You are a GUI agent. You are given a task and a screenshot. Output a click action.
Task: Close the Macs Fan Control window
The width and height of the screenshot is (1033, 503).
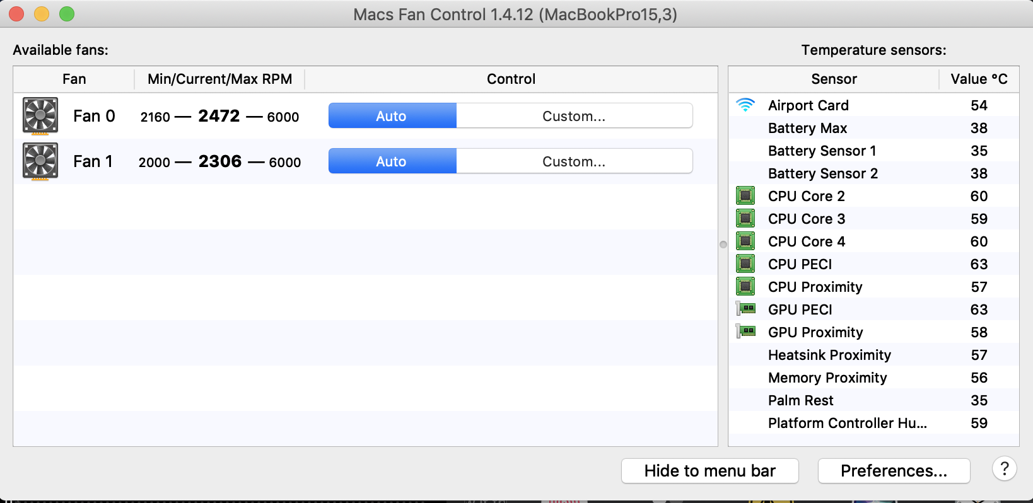pos(16,14)
